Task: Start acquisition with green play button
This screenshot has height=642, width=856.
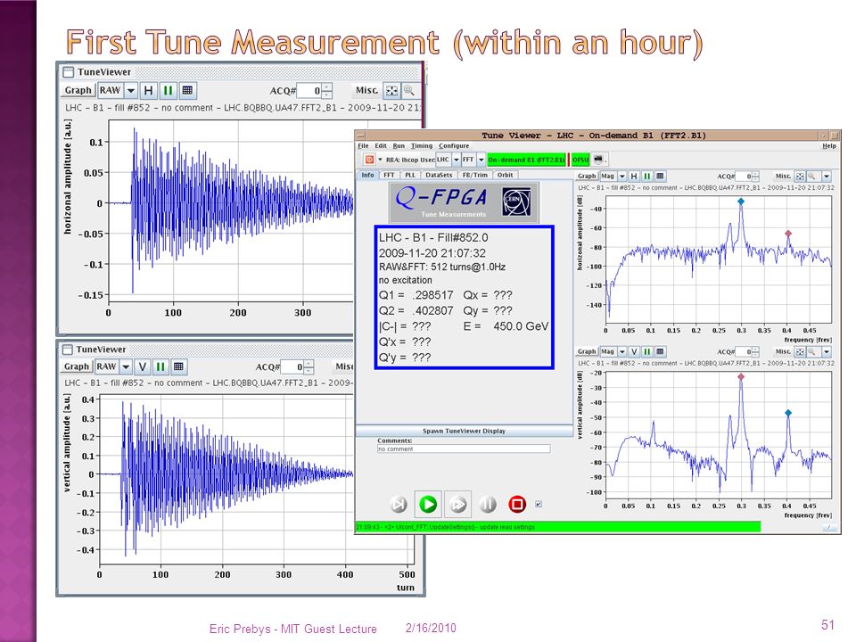Action: 428,504
